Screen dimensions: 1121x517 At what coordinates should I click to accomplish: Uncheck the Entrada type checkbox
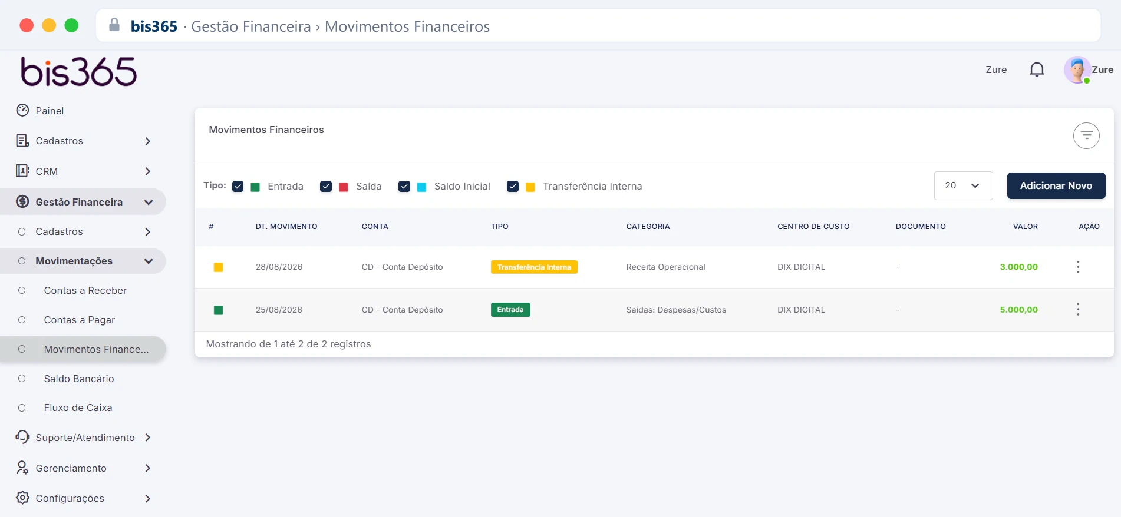[238, 186]
